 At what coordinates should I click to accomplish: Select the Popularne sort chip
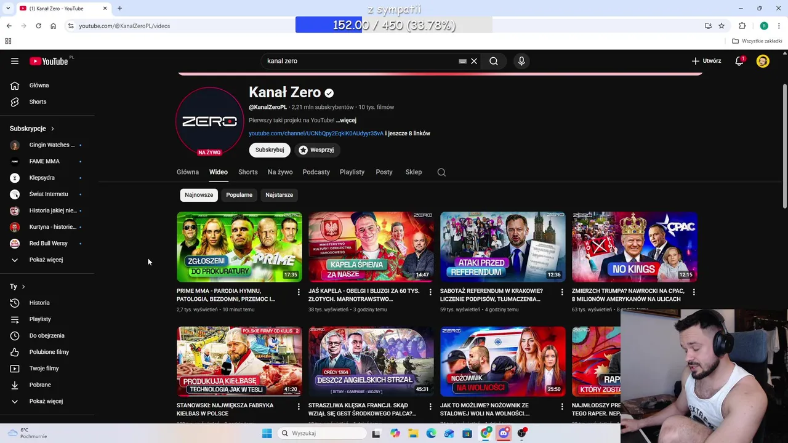pyautogui.click(x=239, y=195)
